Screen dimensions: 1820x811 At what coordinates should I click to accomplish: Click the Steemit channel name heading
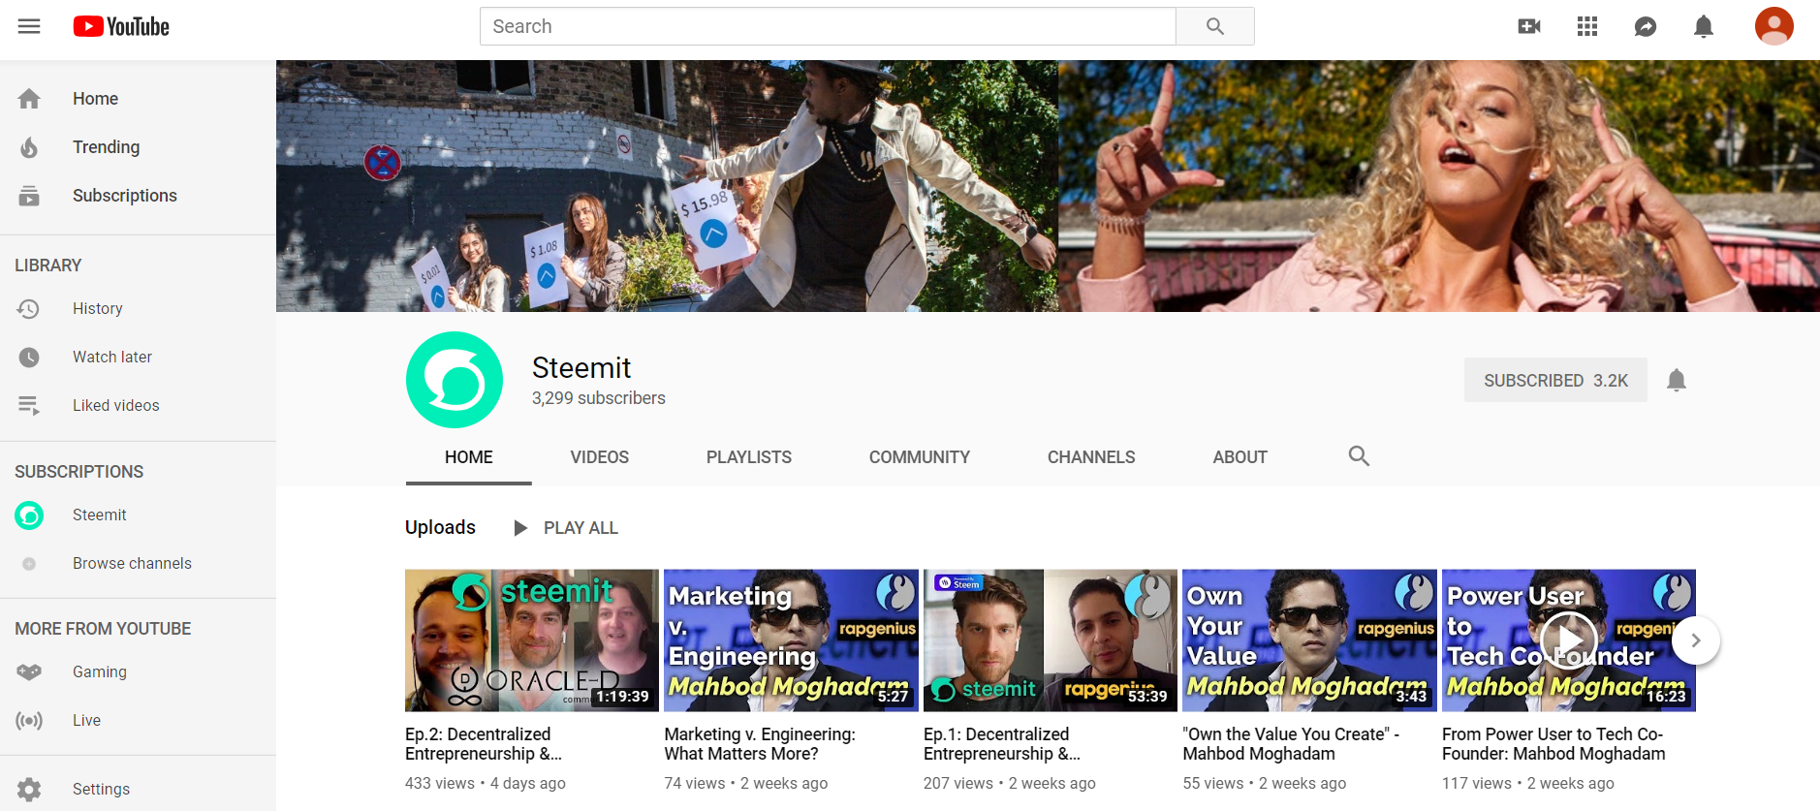[581, 368]
